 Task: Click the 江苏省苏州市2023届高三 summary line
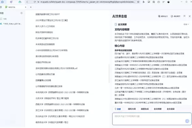141,69
